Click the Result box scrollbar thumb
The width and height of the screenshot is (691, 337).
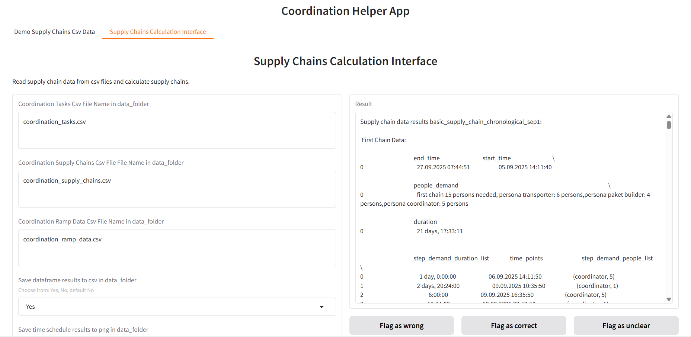coord(669,125)
